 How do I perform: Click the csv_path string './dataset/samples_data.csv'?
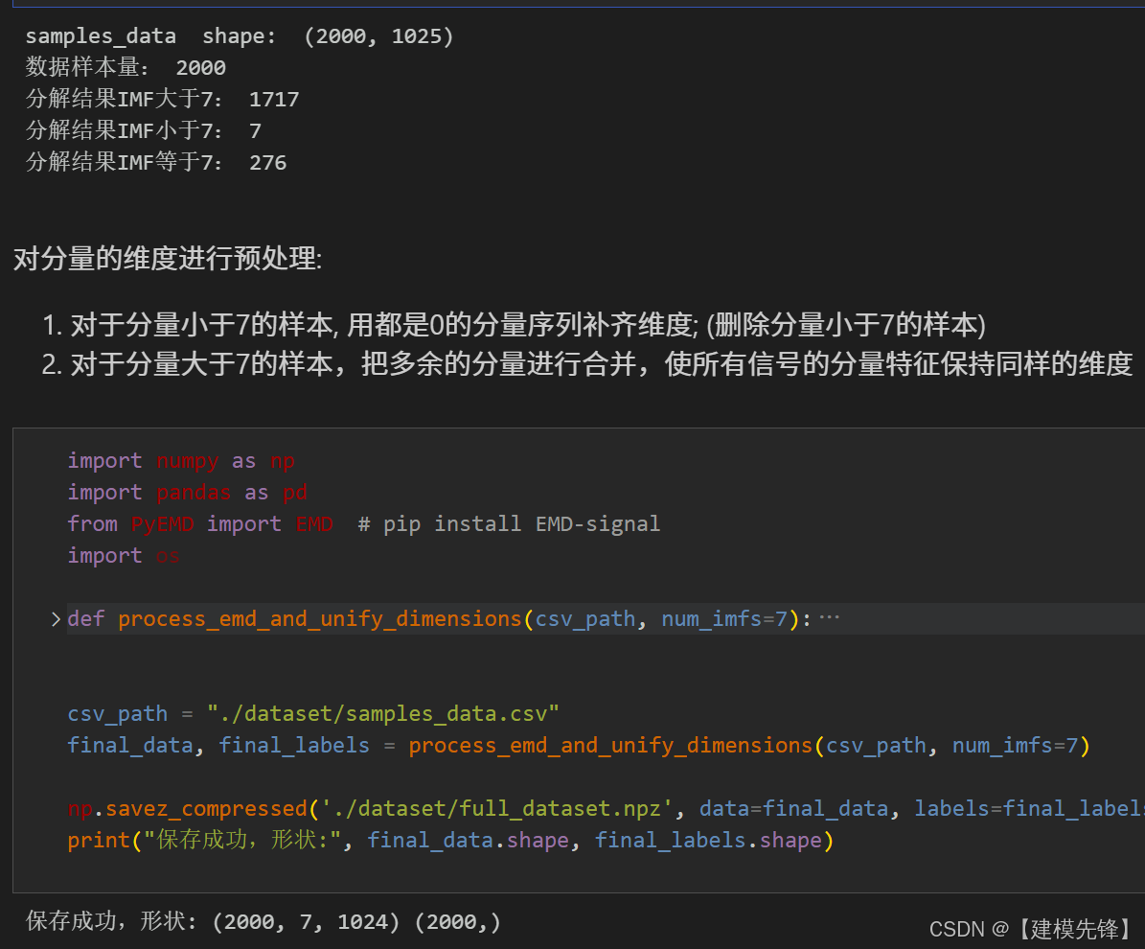point(382,713)
